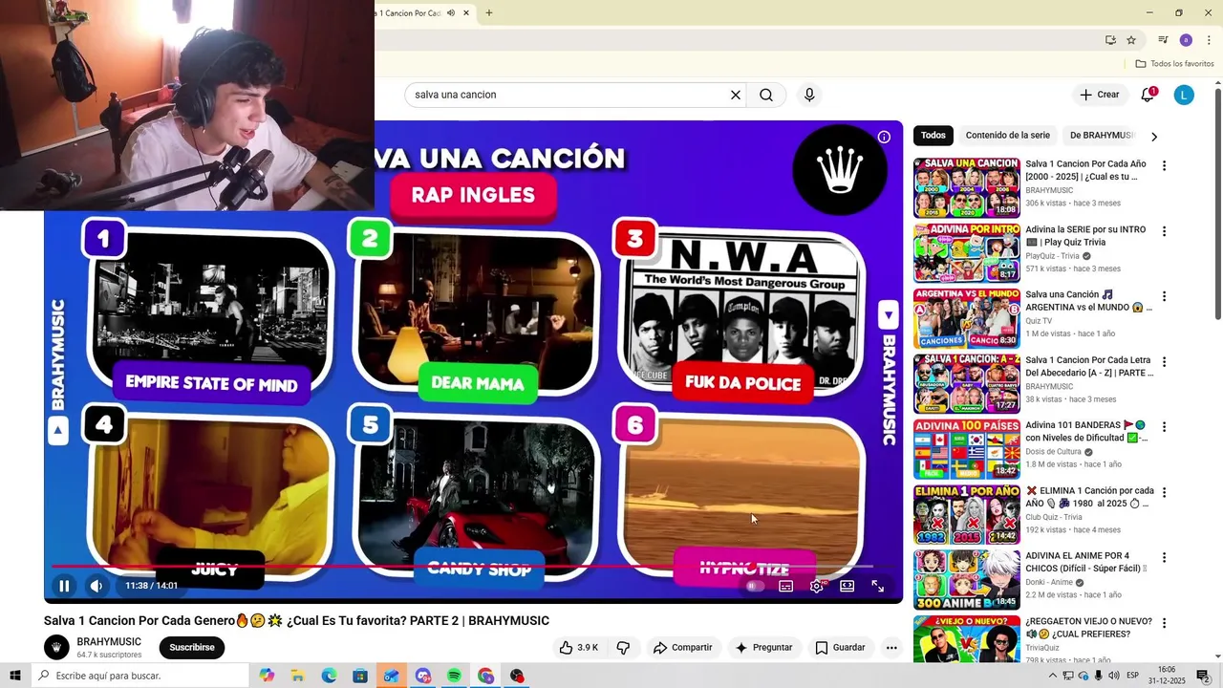
Task: Install app icon in address bar
Action: (x=1110, y=40)
